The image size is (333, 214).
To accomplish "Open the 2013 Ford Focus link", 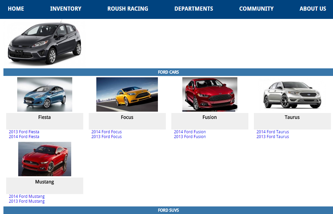I will [x=106, y=137].
